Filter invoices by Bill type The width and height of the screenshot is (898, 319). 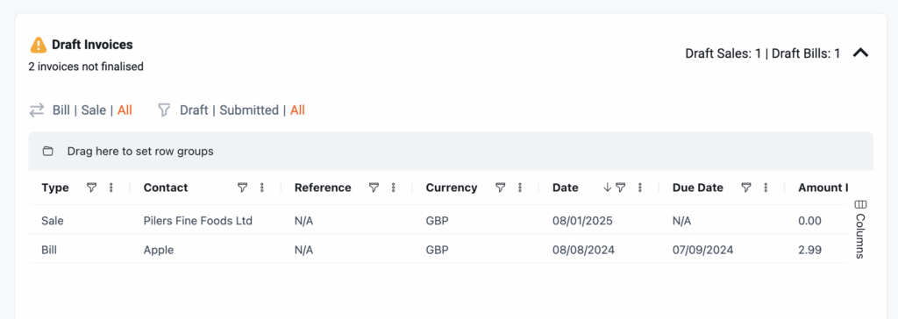click(61, 110)
